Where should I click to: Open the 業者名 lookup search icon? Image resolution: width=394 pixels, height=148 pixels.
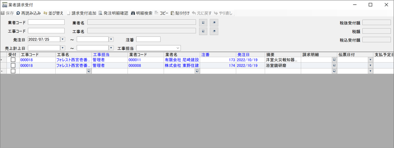click(203, 22)
